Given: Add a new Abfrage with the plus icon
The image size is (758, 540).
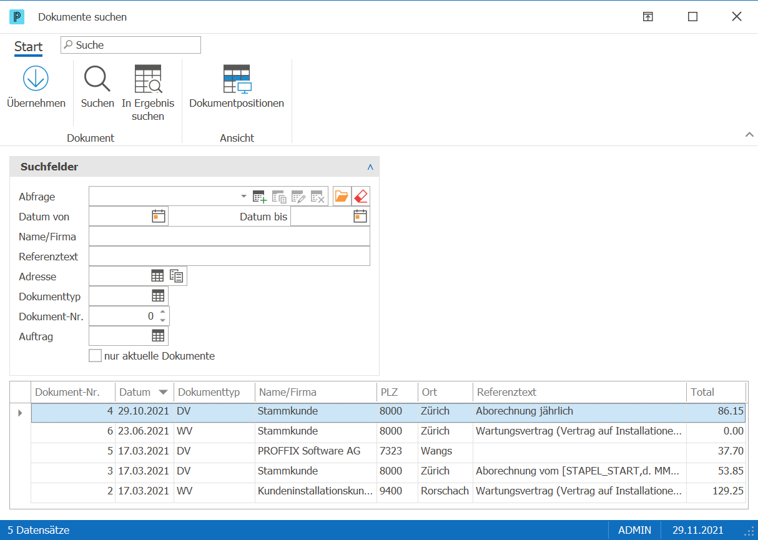Looking at the screenshot, I should click(259, 197).
